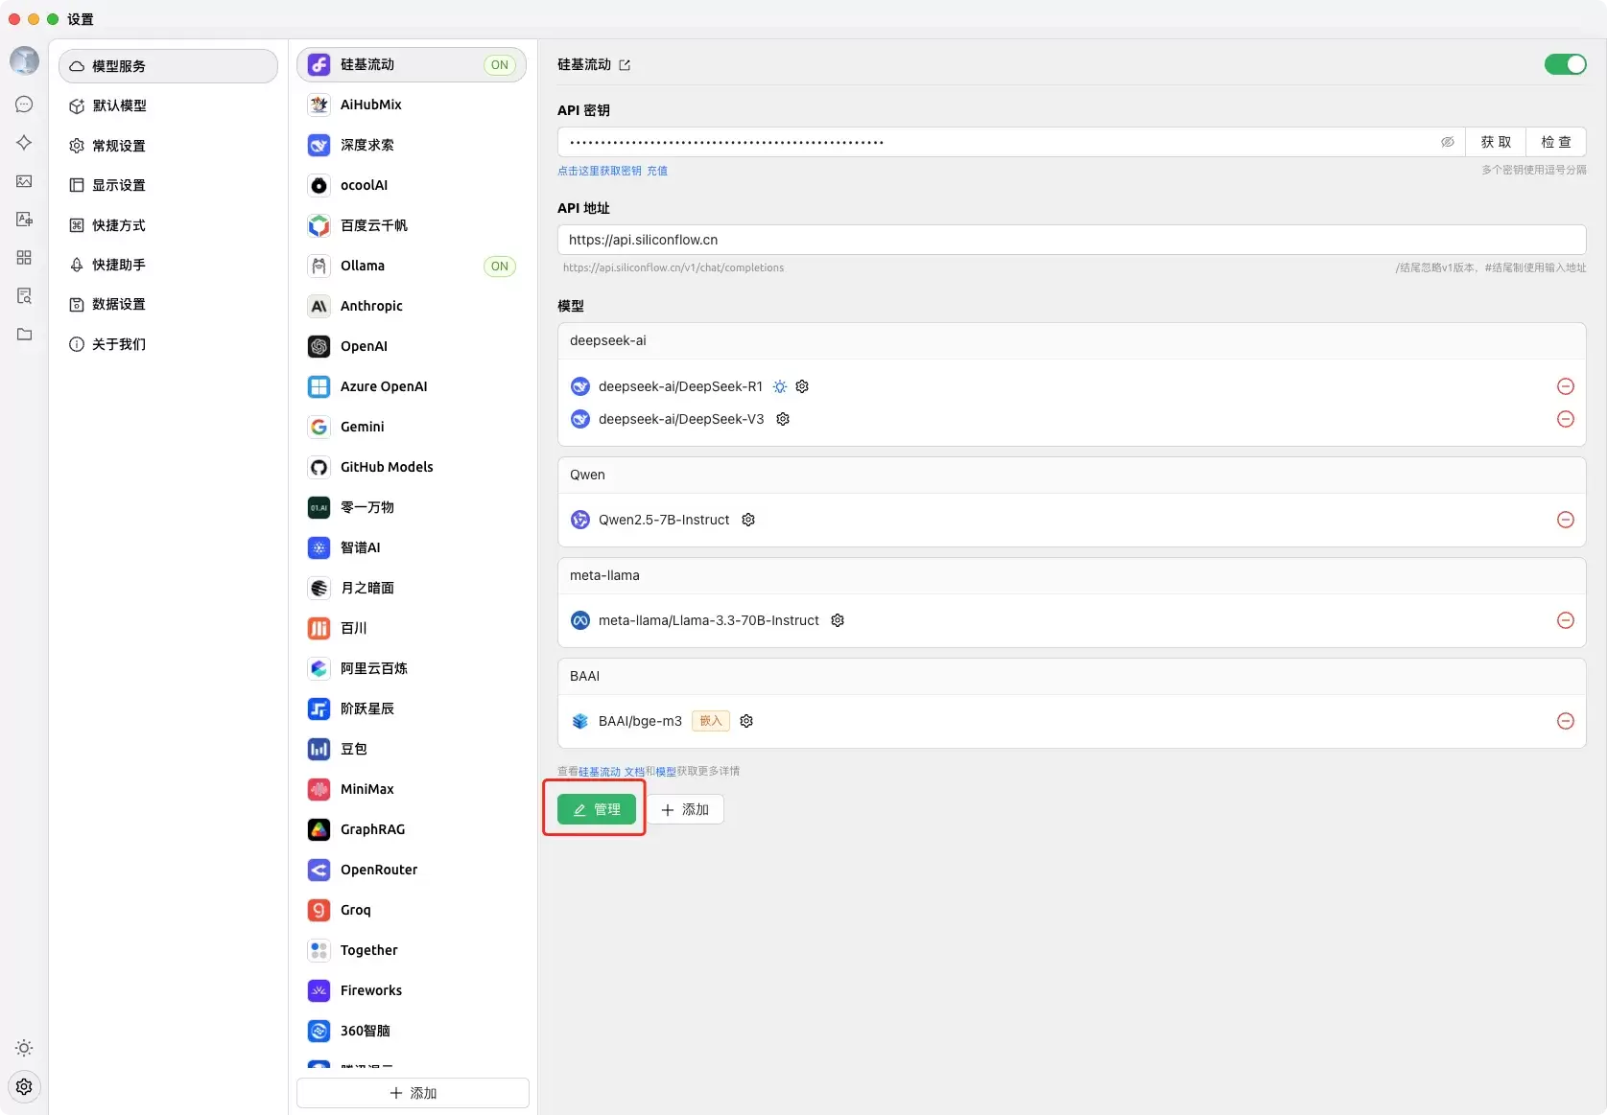
Task: Open 关于我们 settings section
Action: 168,344
